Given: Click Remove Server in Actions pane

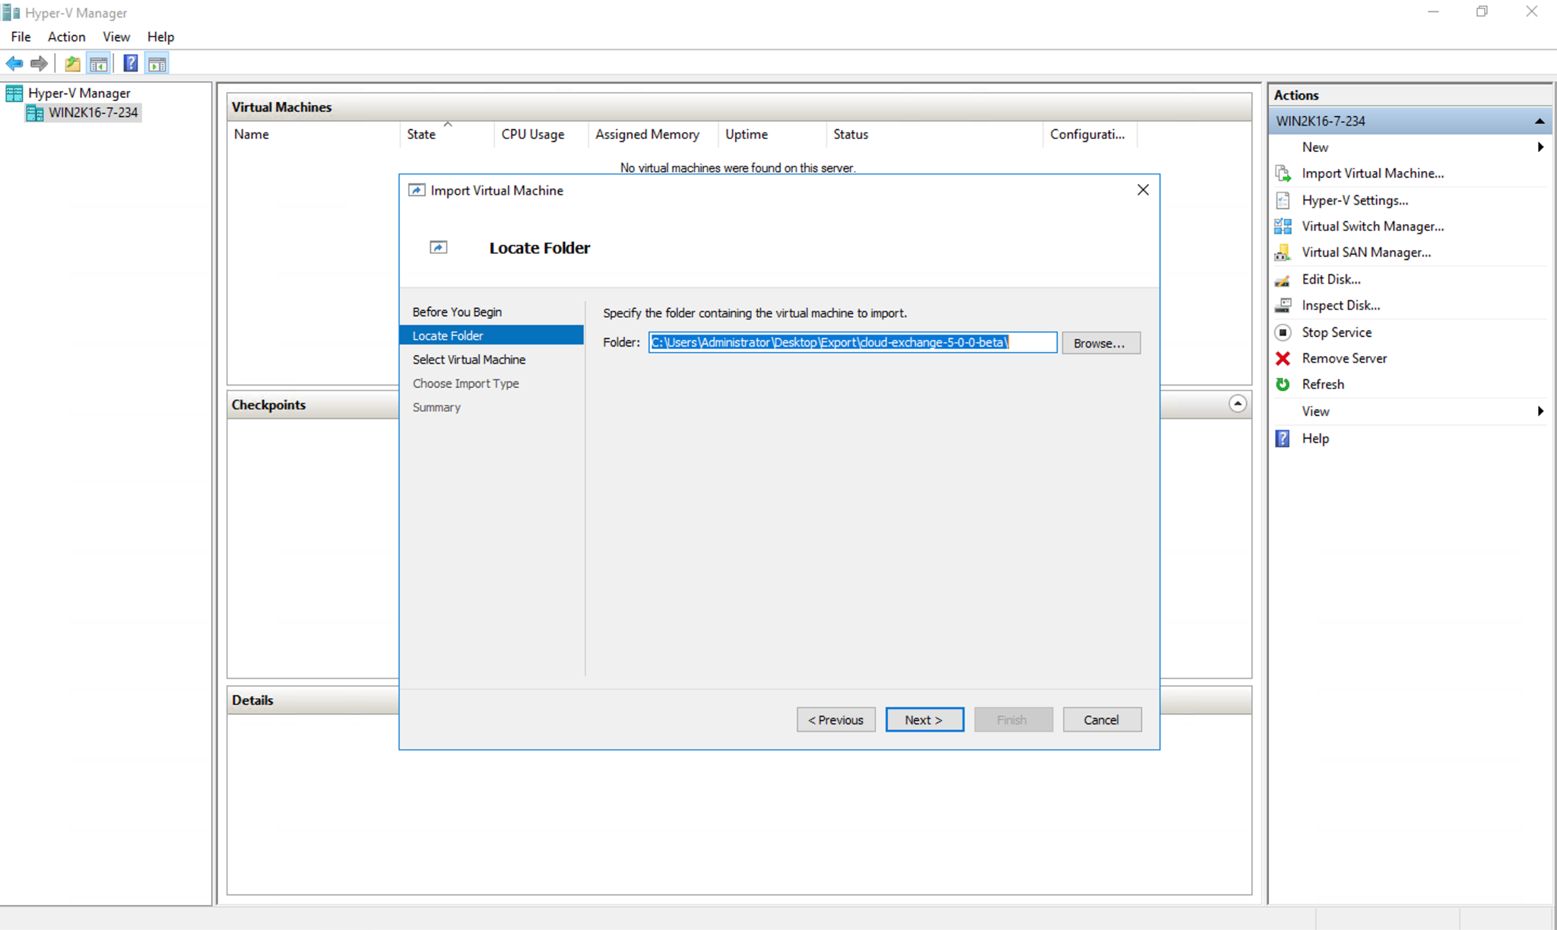Looking at the screenshot, I should point(1344,358).
